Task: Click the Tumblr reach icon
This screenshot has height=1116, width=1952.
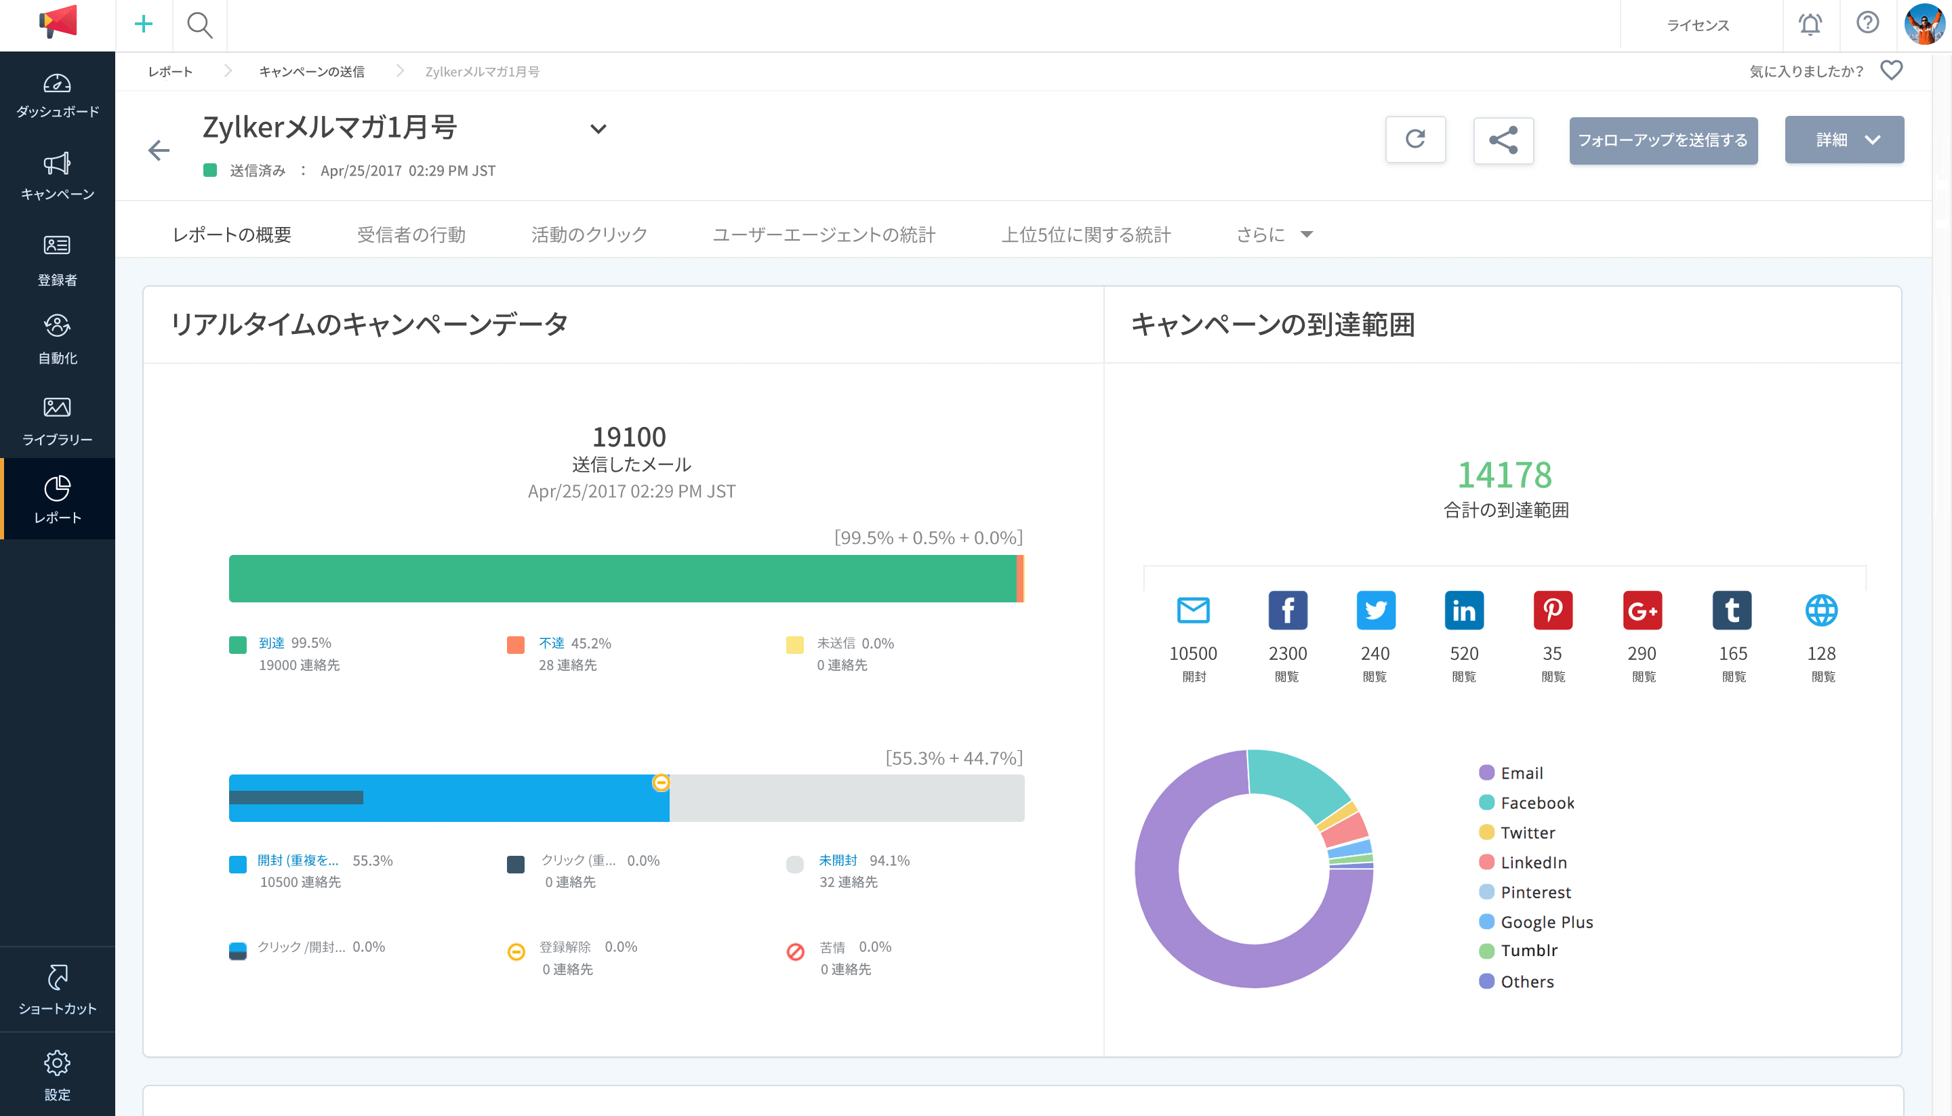Action: (1732, 610)
